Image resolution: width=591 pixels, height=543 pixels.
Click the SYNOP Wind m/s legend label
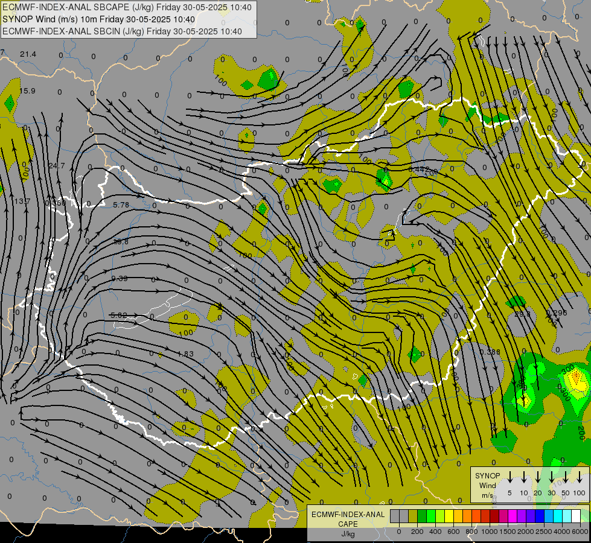pyautogui.click(x=487, y=485)
